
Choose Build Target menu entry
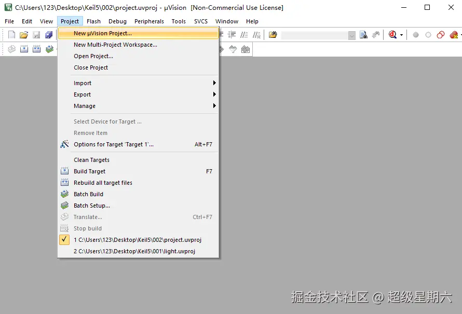pos(139,171)
